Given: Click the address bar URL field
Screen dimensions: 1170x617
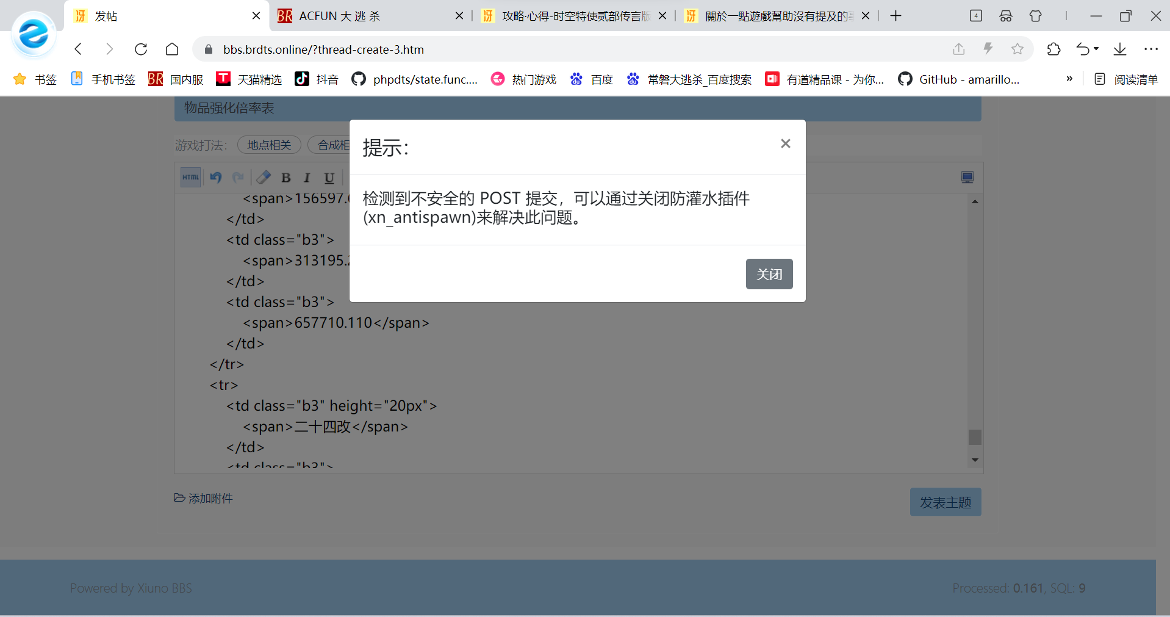Looking at the screenshot, I should (x=549, y=49).
